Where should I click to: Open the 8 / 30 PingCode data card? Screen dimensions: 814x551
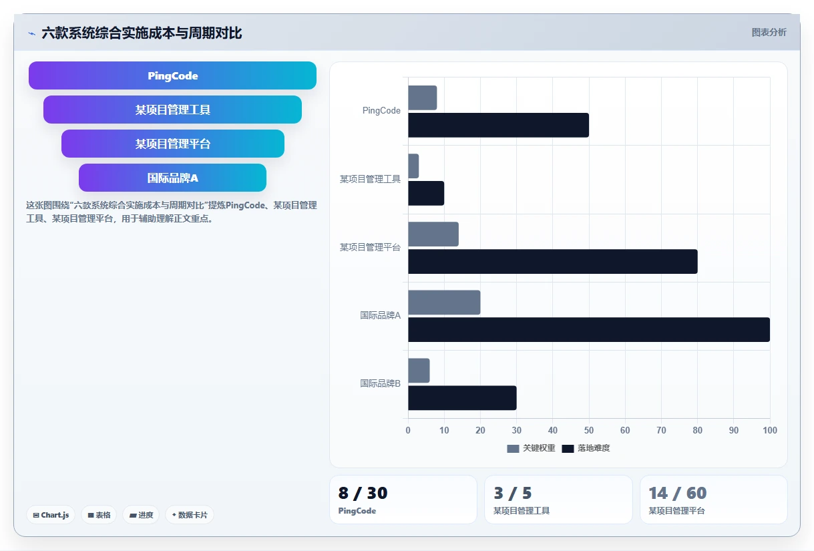[x=403, y=500]
